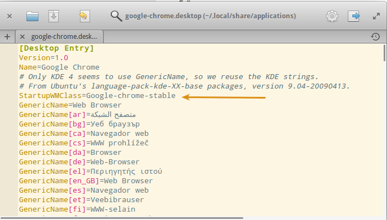The image size is (387, 220).
Task: Click the GenericName[en_GB] line
Action: coord(86,181)
